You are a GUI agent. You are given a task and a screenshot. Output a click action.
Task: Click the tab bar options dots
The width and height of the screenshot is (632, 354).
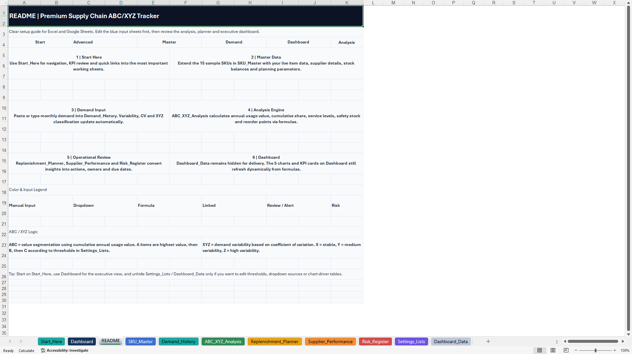coord(557,341)
